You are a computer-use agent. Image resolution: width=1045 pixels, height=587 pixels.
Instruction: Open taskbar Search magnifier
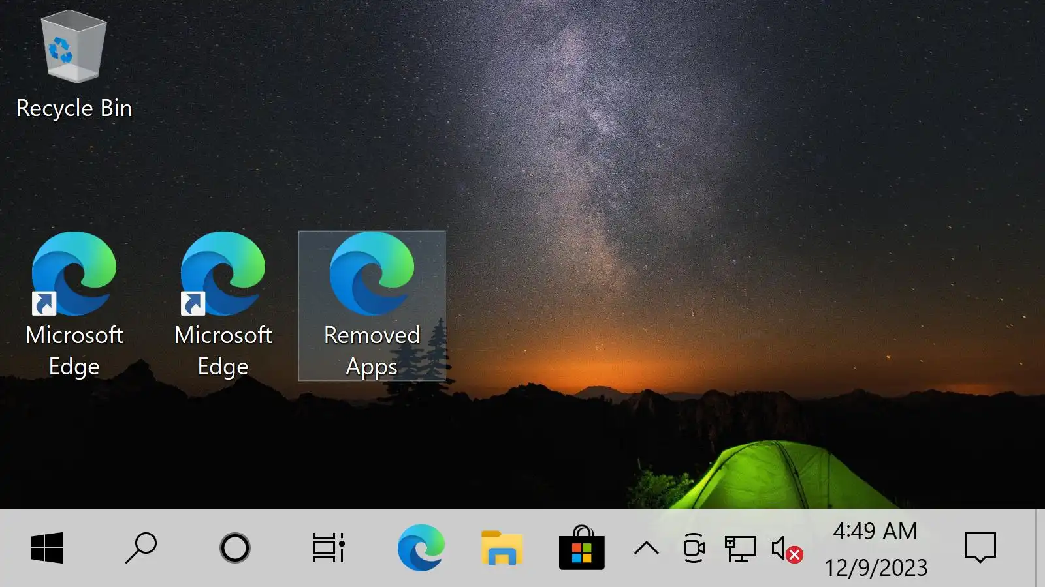pyautogui.click(x=141, y=548)
